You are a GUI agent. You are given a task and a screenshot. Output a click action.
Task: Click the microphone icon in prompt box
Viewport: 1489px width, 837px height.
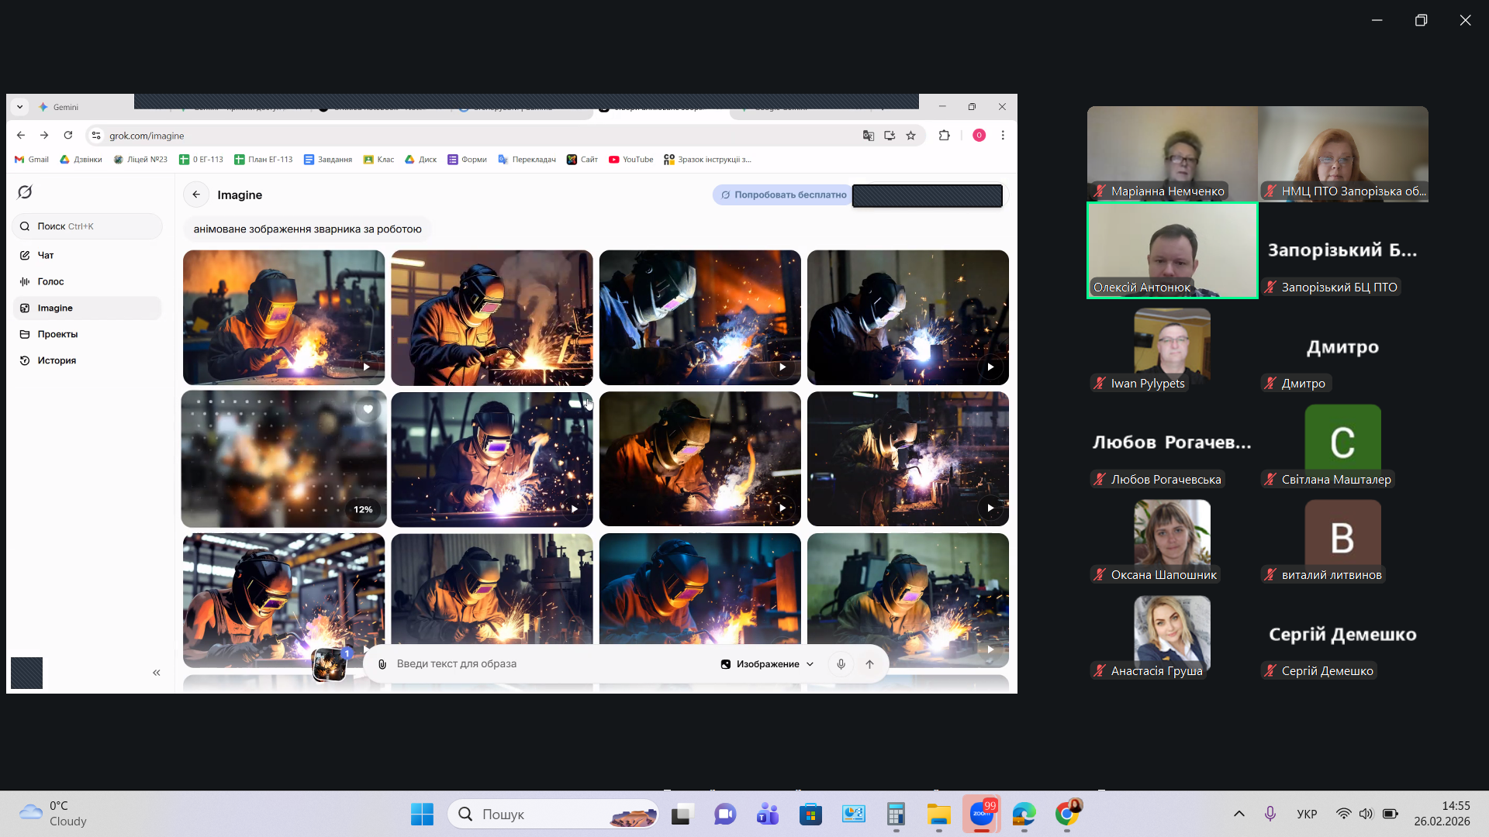(x=841, y=664)
